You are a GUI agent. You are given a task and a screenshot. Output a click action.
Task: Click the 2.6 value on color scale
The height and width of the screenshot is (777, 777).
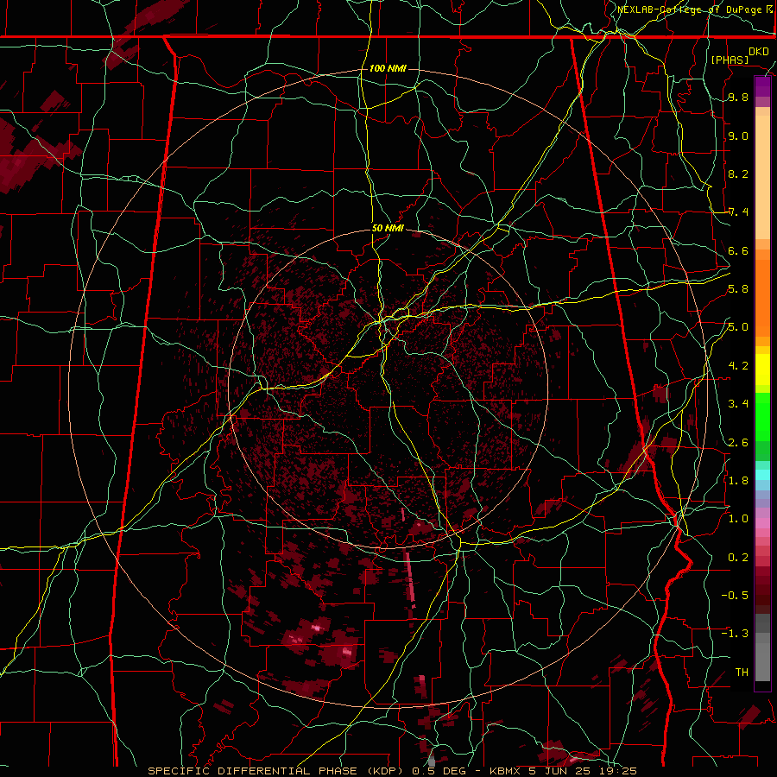point(738,443)
